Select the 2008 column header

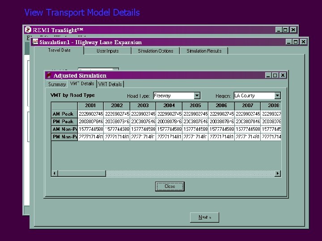(271, 105)
